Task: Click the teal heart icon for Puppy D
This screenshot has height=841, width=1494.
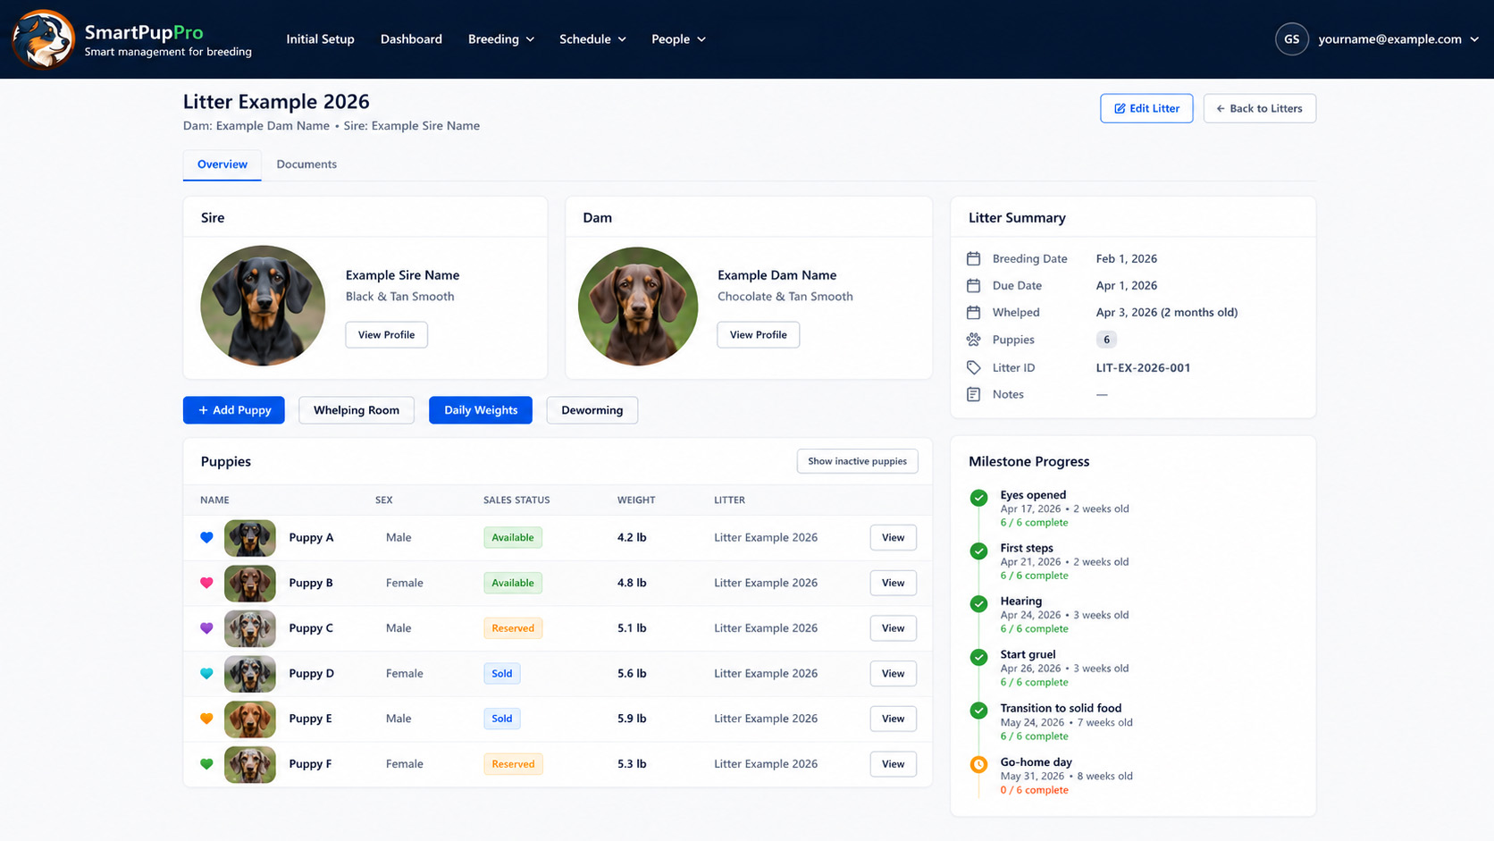Action: coord(206,674)
